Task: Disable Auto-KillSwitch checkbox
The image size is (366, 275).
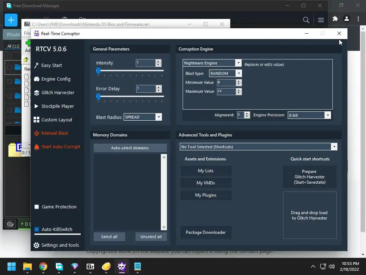Action: pyautogui.click(x=37, y=230)
